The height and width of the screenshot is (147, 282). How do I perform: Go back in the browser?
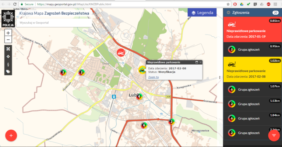pos(3,4)
